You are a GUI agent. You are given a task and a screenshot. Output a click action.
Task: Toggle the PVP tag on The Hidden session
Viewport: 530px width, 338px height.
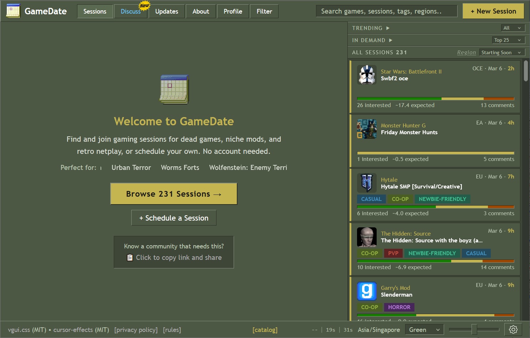[x=393, y=253]
